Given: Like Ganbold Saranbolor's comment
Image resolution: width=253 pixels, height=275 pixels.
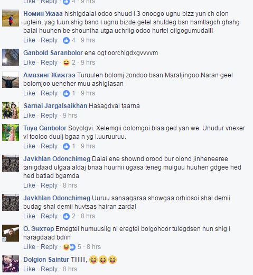Looking at the screenshot, I should click(x=29, y=63).
